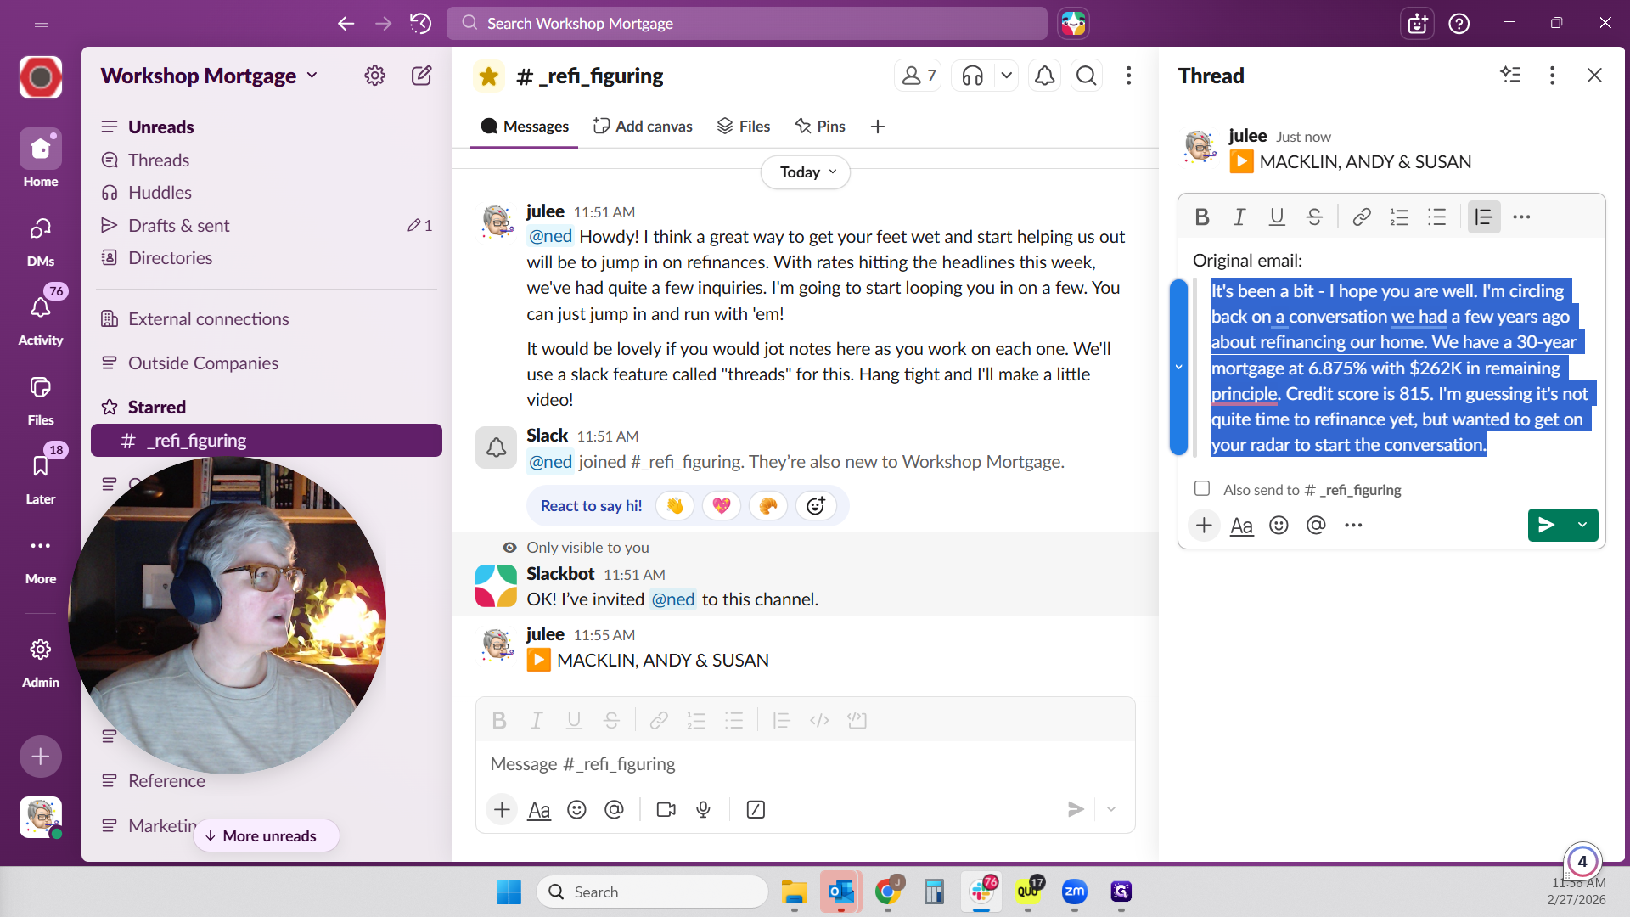Click the mention @ icon in thread composer
The width and height of the screenshot is (1630, 917).
pyautogui.click(x=1316, y=526)
